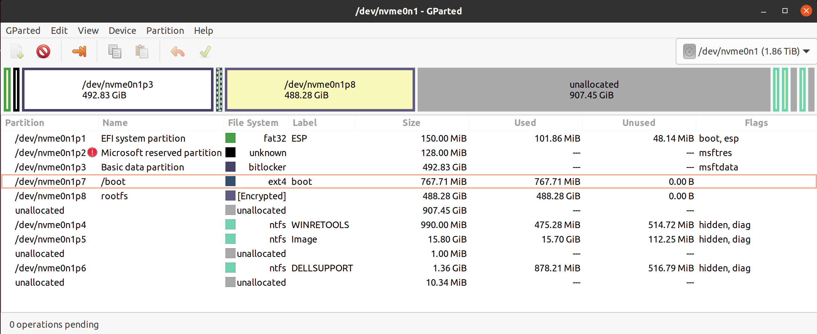817x334 pixels.
Task: Click the warning icon beside /dev/nvme0n1p2
Action: pos(92,153)
